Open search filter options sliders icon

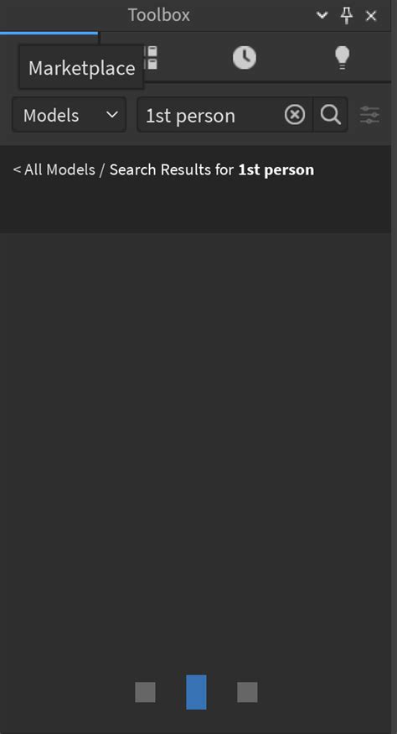(370, 115)
